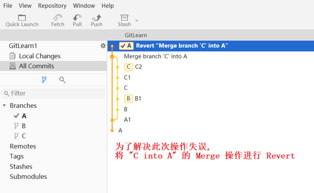The image size is (314, 193).
Task: Open the Stash dropdown arrow
Action: click(136, 20)
